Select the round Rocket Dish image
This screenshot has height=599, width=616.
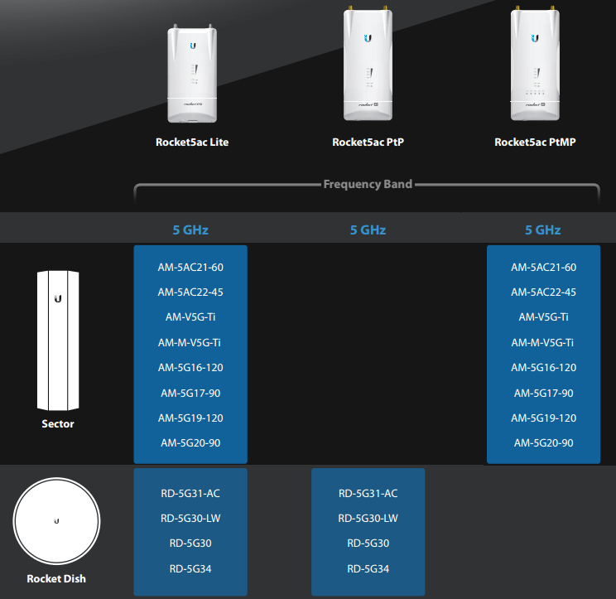(56, 521)
